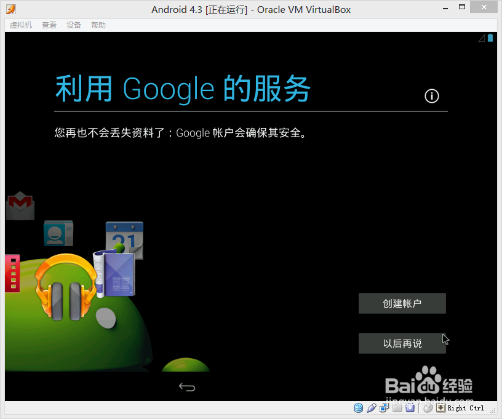502x419 pixels.
Task: Click the network adapters status icon
Action: tap(384, 408)
